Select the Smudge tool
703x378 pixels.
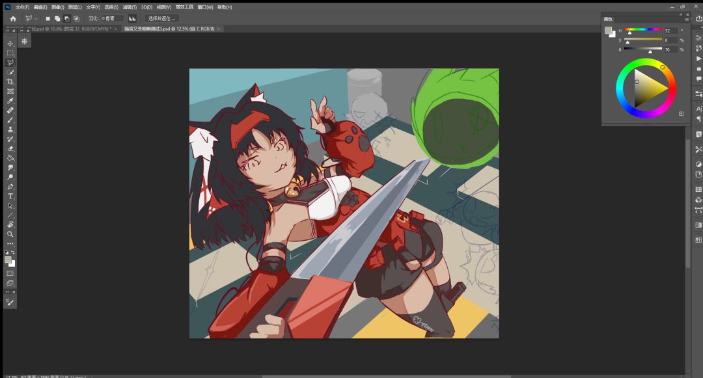tap(10, 167)
